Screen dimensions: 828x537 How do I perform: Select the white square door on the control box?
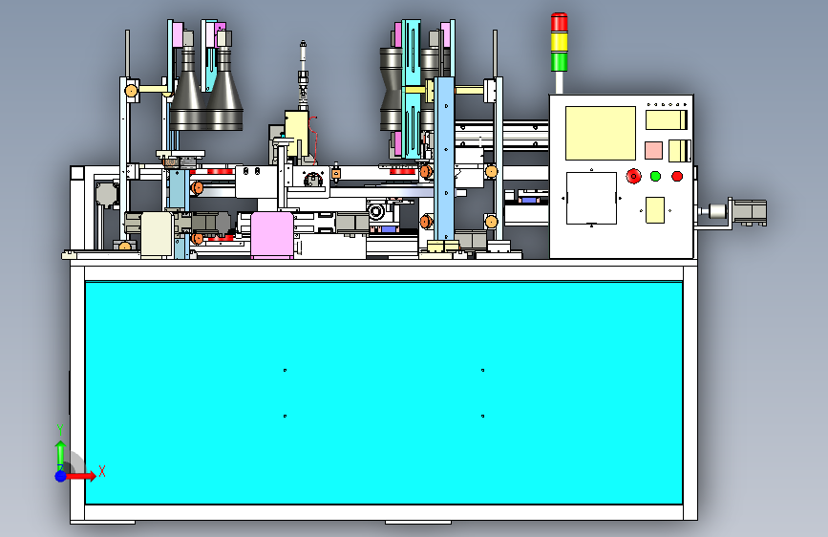[x=591, y=198]
